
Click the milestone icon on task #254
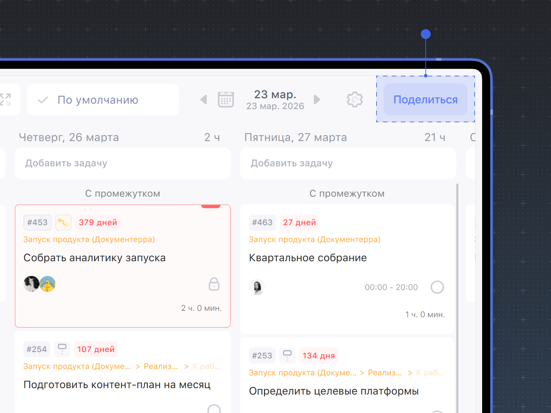coord(62,349)
